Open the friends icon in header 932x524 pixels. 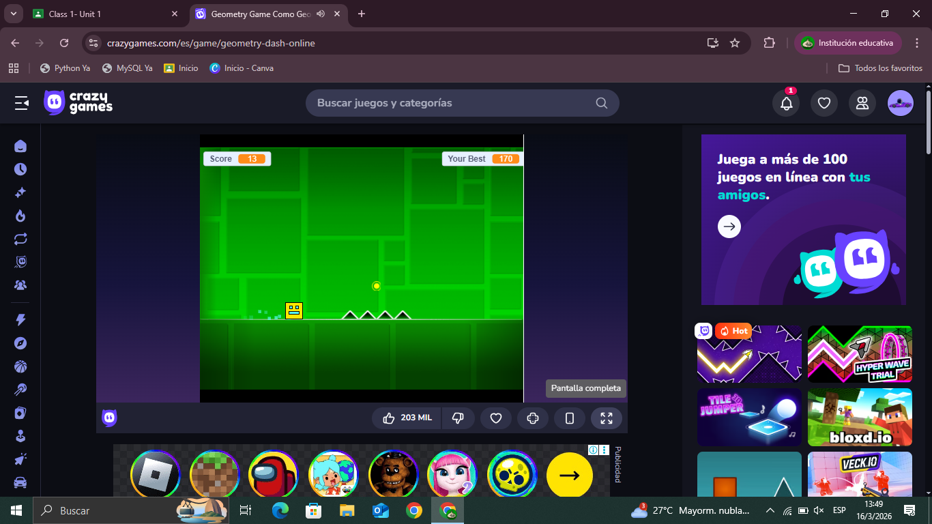862,103
